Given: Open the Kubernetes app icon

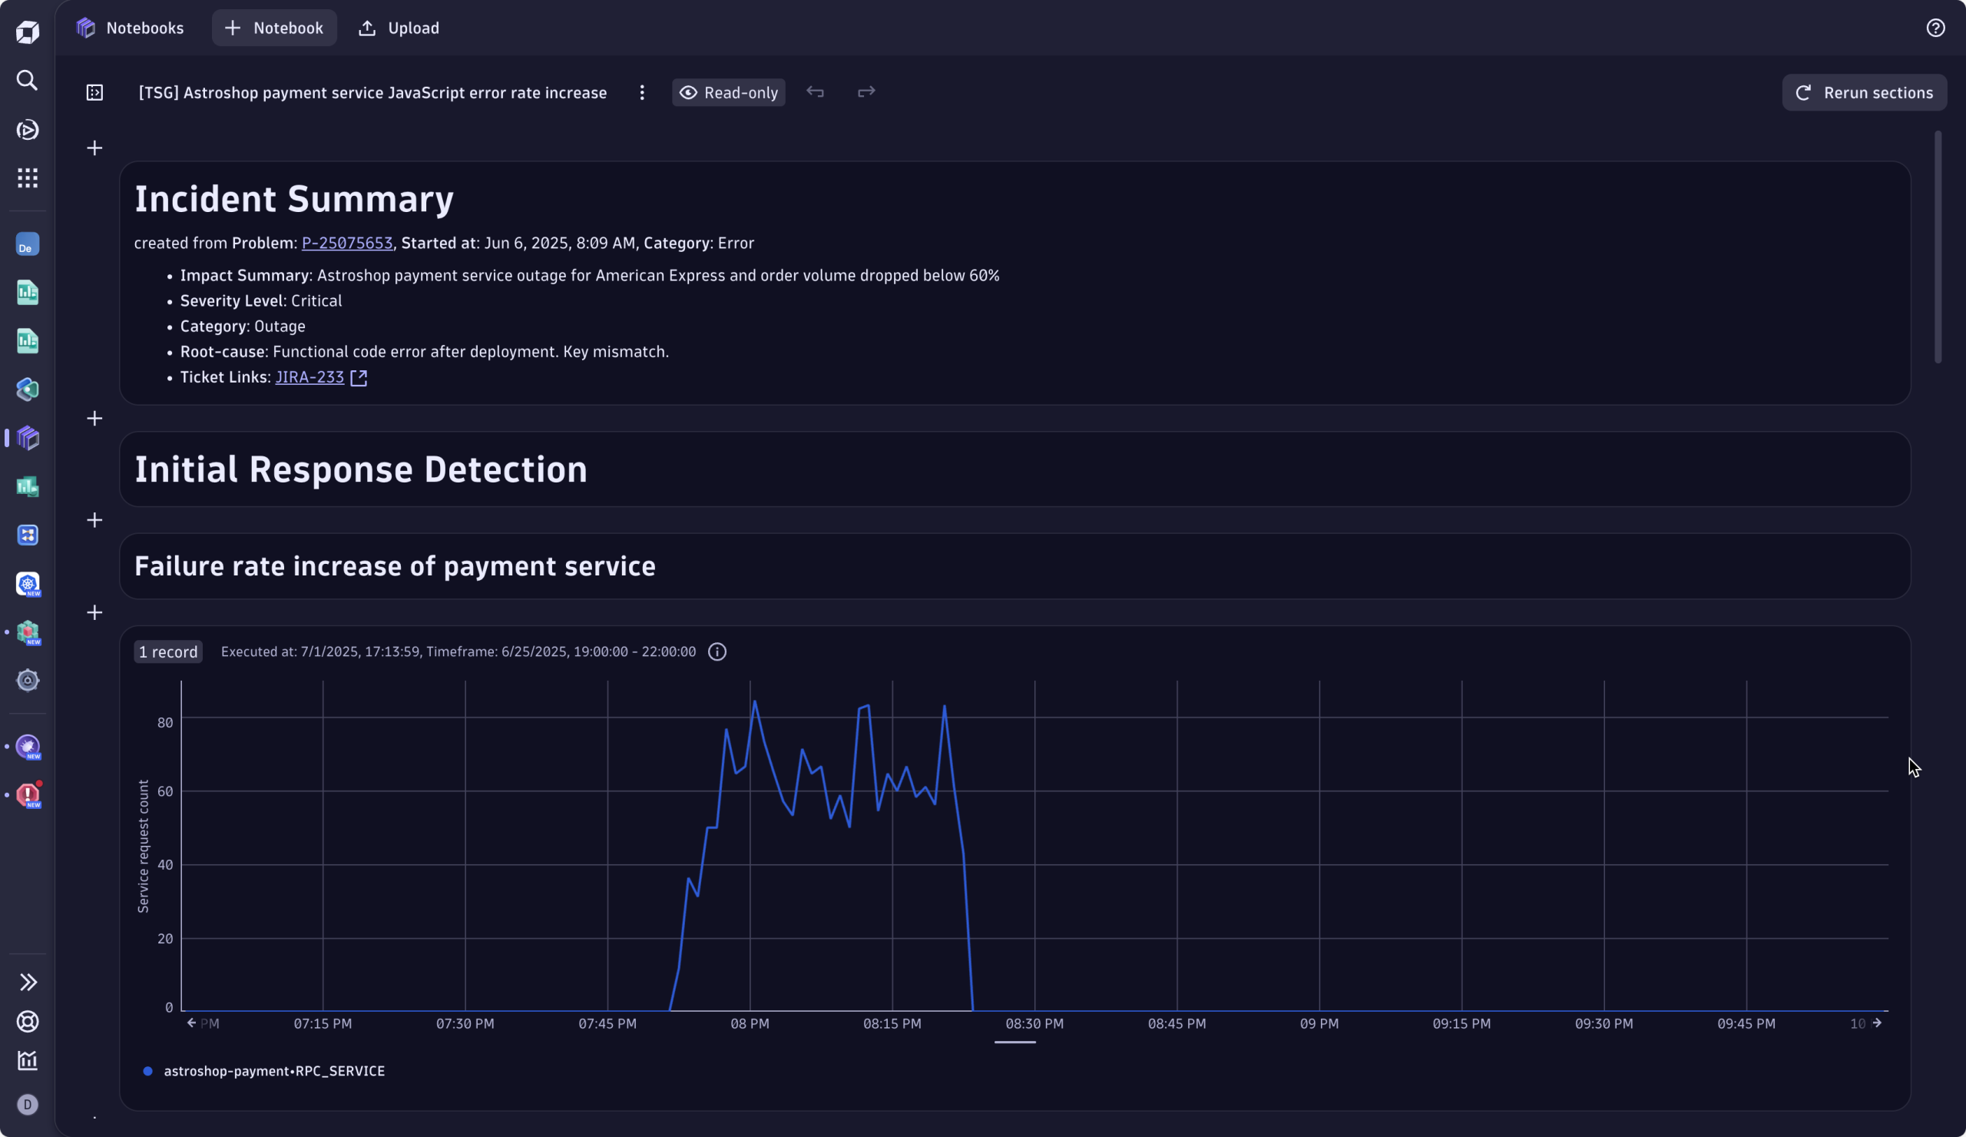Looking at the screenshot, I should coord(28,584).
